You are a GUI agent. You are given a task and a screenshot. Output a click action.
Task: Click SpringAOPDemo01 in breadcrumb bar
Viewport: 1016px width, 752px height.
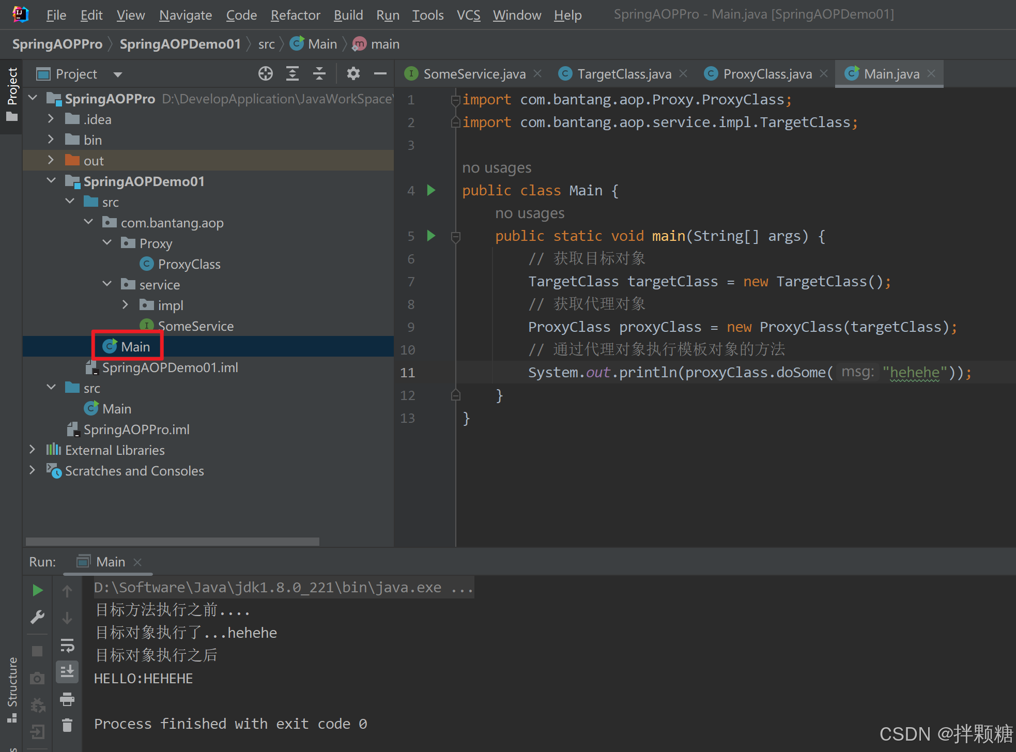(x=180, y=44)
